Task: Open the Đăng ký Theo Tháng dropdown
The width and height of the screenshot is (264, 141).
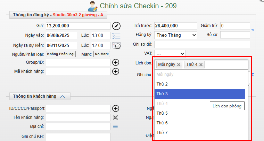Action: pos(175,35)
